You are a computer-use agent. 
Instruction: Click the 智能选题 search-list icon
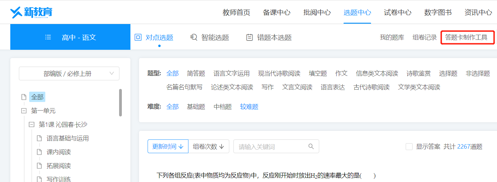point(194,37)
